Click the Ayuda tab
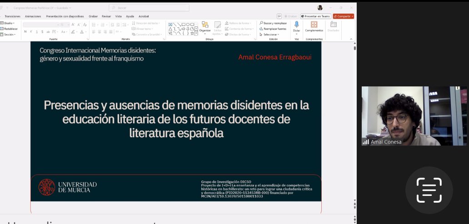Image resolution: width=469 pixels, height=224 pixels. (130, 16)
